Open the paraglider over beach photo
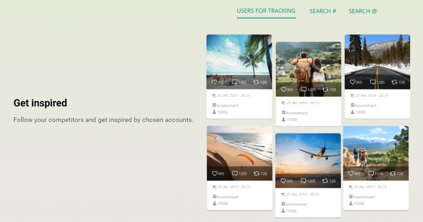 click(240, 153)
